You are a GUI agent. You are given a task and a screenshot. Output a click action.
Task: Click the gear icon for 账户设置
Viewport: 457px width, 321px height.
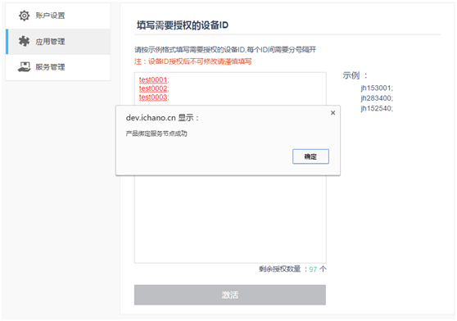[x=25, y=16]
